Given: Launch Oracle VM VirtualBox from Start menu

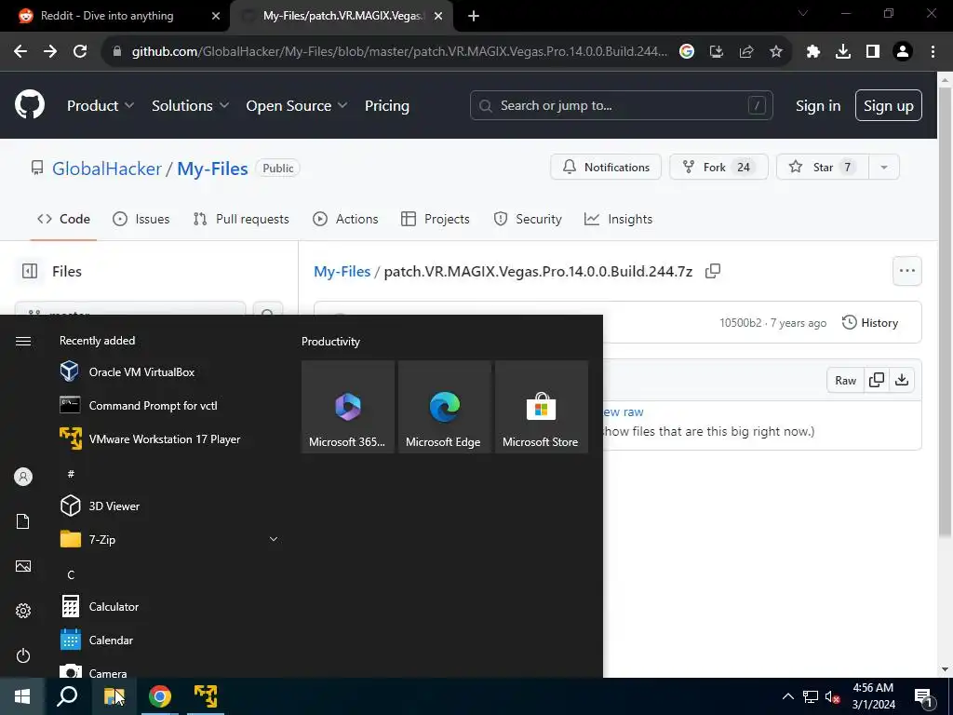Looking at the screenshot, I should tap(170, 372).
